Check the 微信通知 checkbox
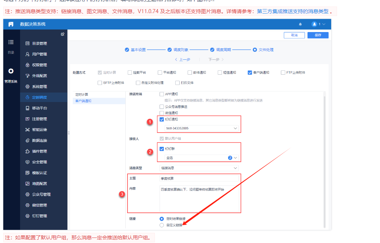 162,113
